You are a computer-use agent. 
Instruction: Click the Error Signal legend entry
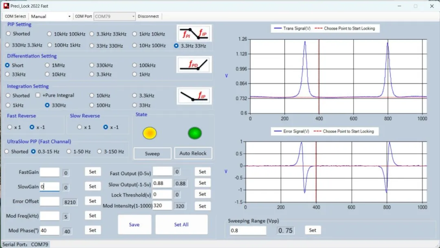[291, 132]
